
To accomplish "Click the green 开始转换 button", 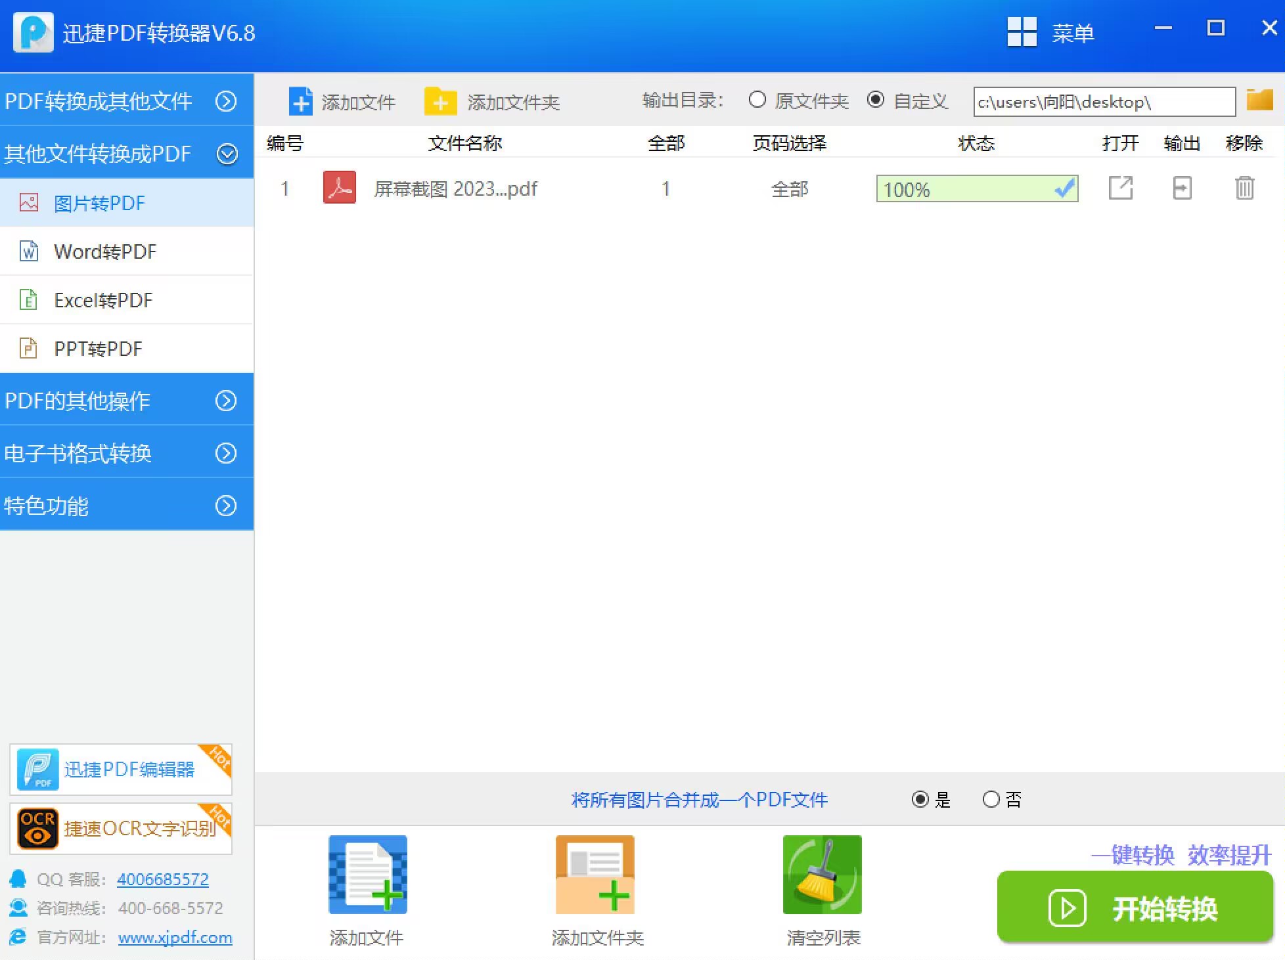I will [1135, 908].
